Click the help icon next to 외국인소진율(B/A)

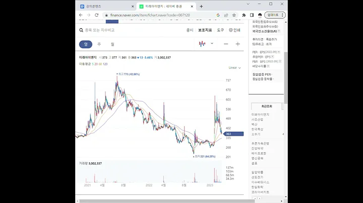[x=279, y=31]
